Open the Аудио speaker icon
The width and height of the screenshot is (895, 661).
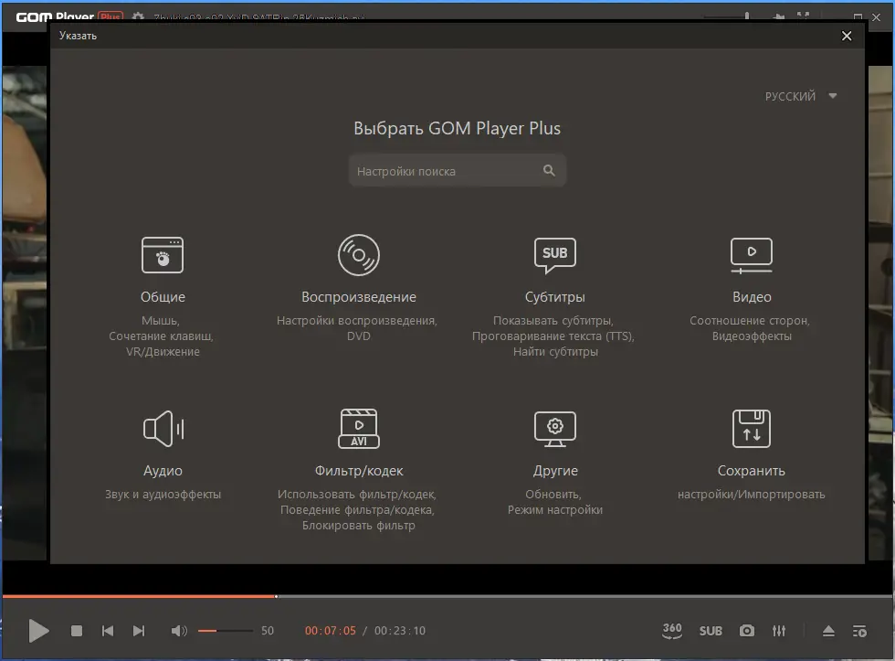(163, 429)
